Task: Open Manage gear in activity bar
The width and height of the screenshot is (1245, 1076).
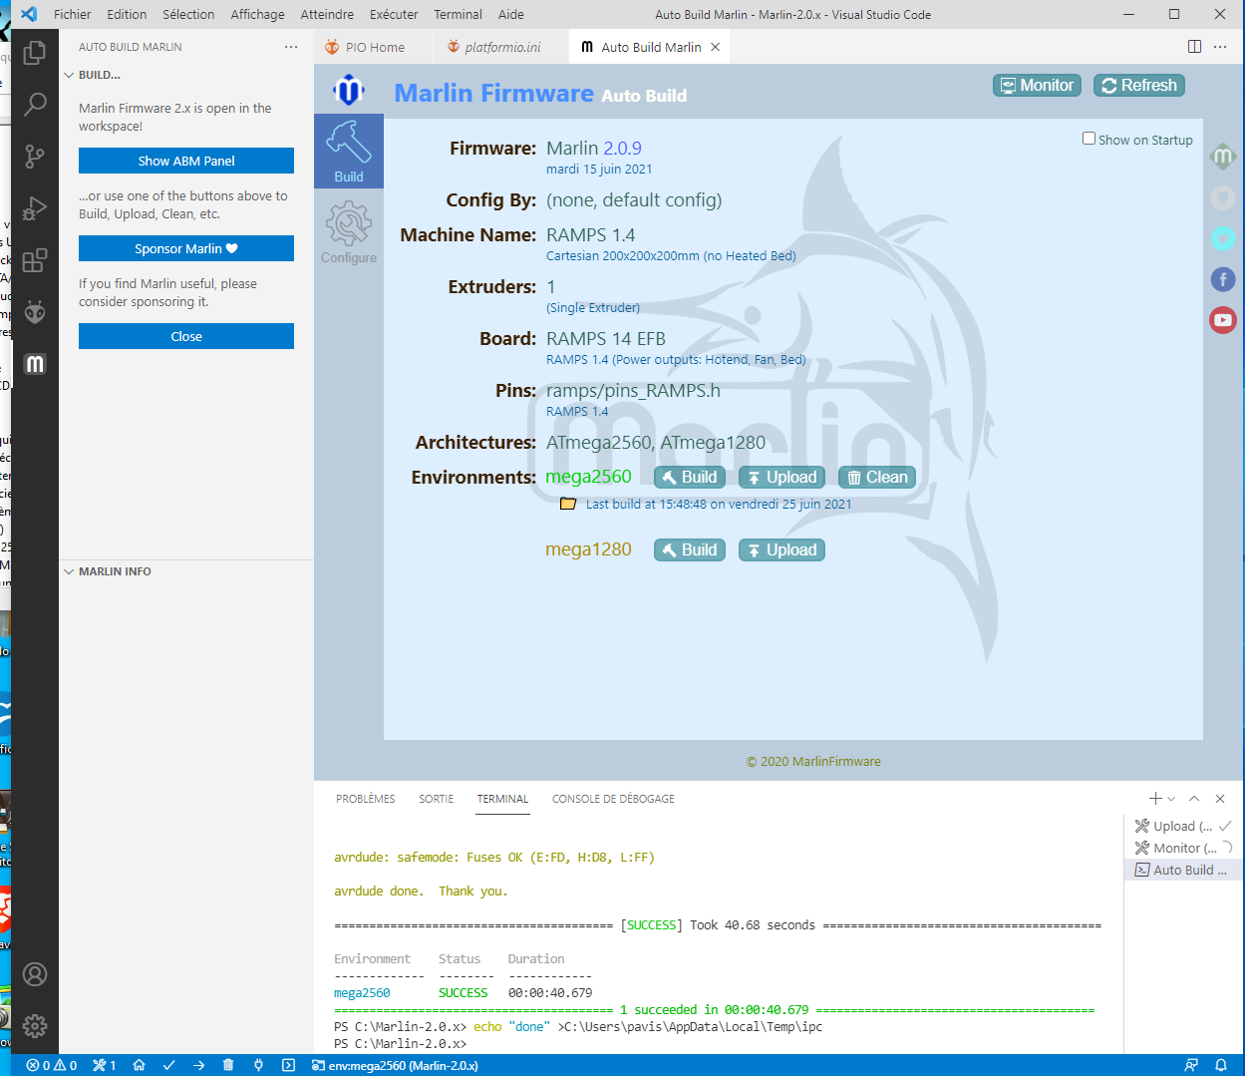Action: (35, 1025)
